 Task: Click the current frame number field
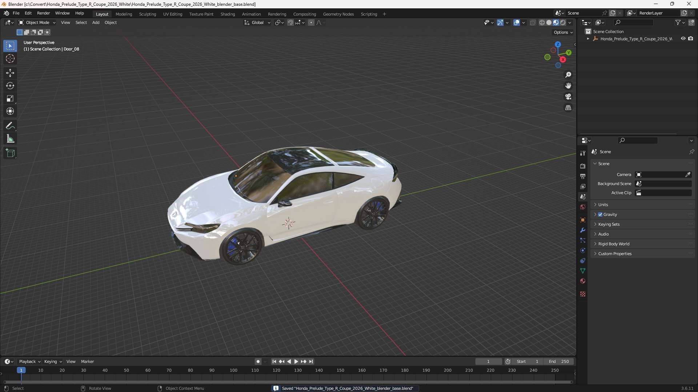488,362
